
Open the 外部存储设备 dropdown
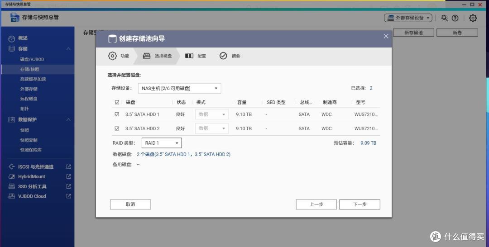pos(408,18)
